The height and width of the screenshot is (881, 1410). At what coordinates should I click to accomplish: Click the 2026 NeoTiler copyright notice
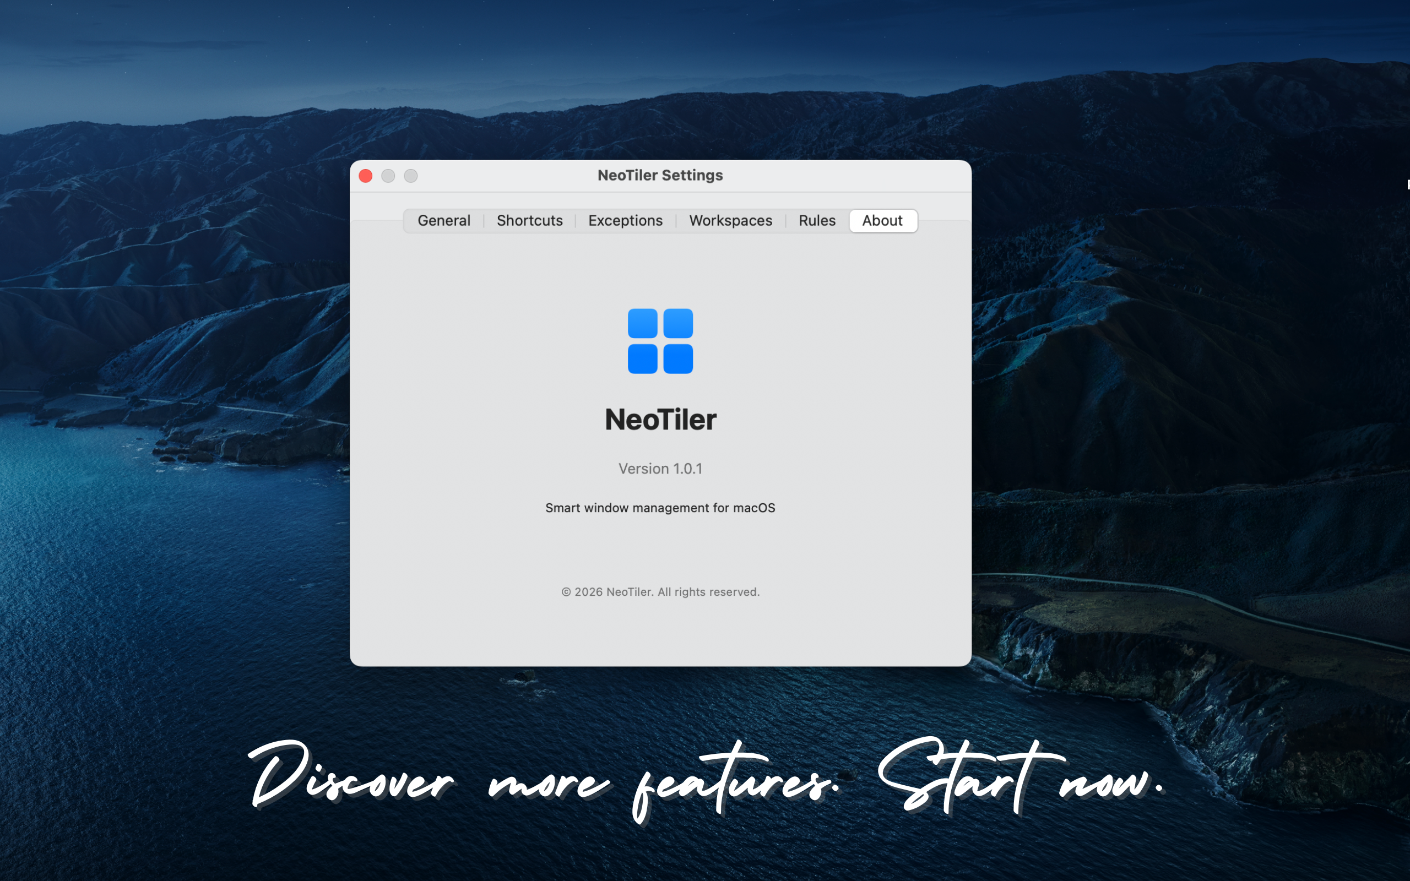660,591
